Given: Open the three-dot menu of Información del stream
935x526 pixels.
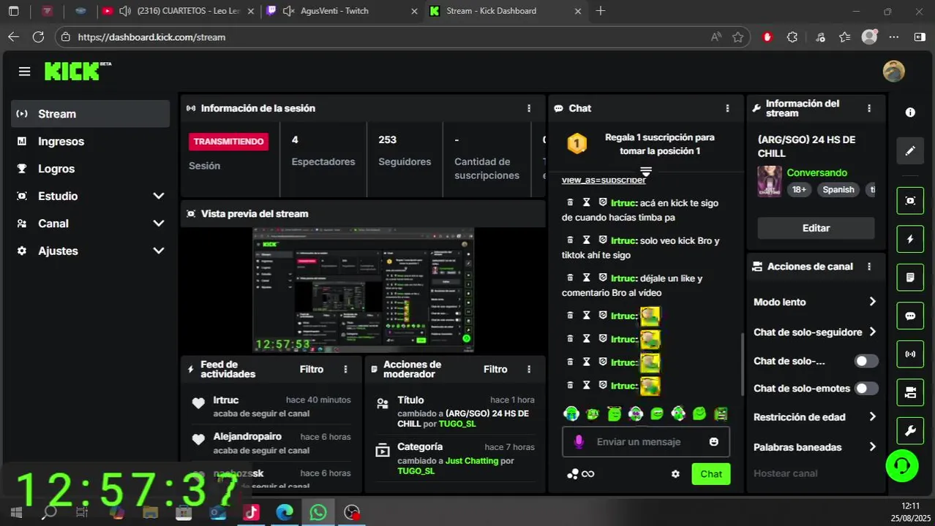Looking at the screenshot, I should [869, 108].
